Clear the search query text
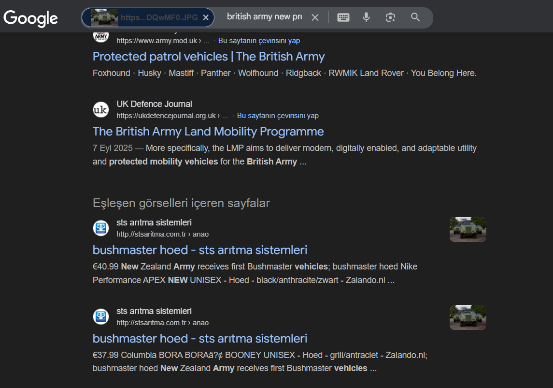The height and width of the screenshot is (388, 553). [x=315, y=17]
